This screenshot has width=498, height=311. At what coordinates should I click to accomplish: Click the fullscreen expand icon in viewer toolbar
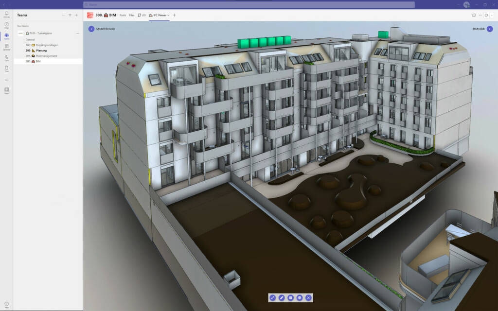tap(272, 297)
